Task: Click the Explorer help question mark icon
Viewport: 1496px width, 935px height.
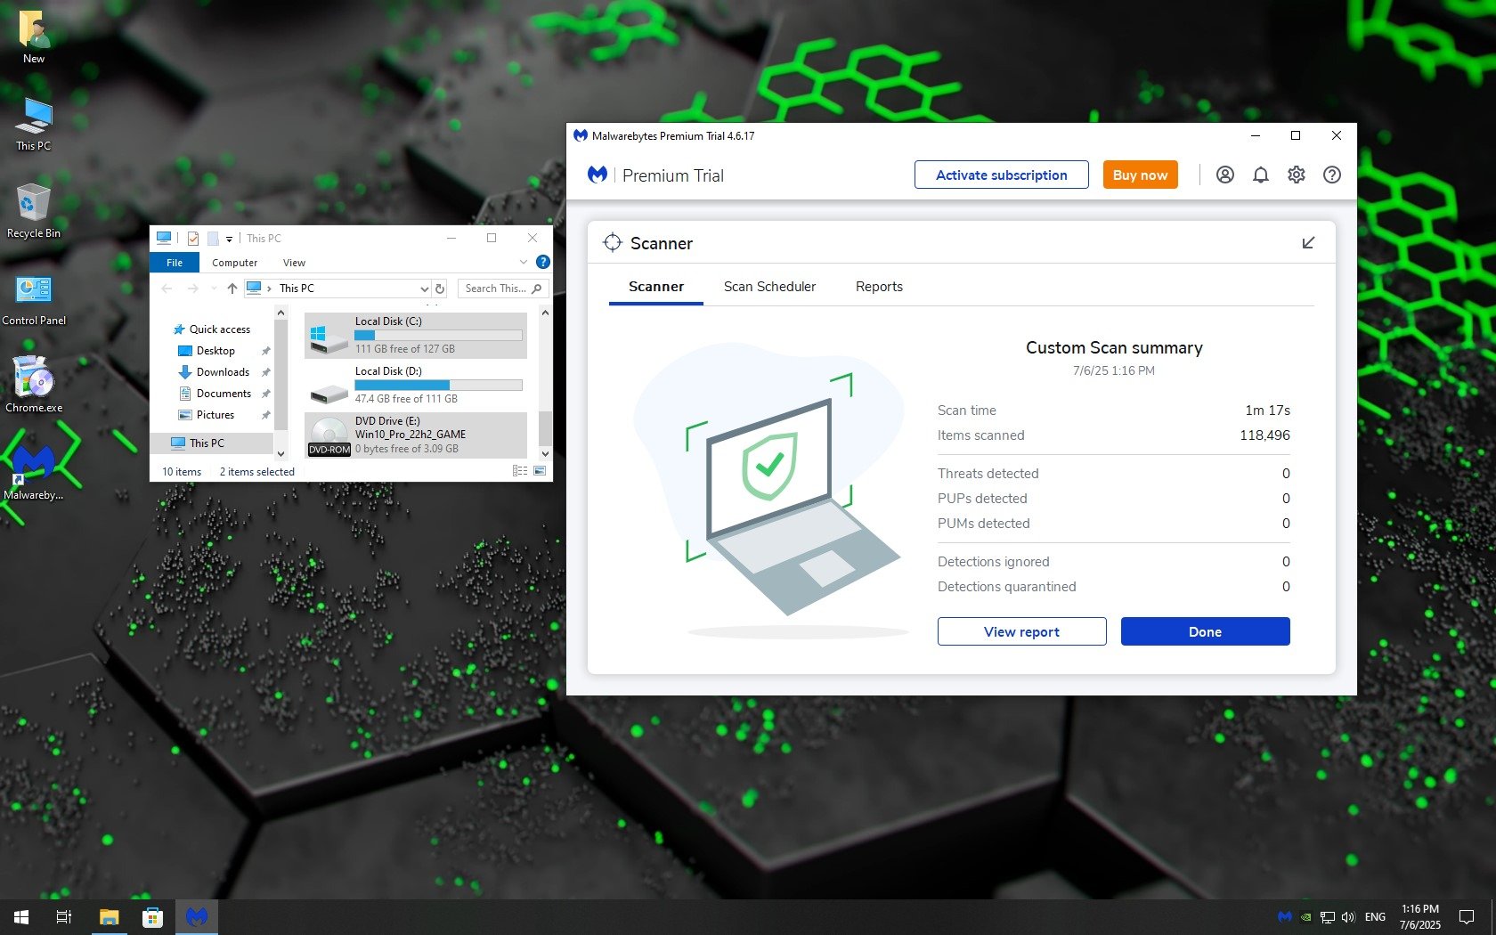Action: pyautogui.click(x=543, y=262)
